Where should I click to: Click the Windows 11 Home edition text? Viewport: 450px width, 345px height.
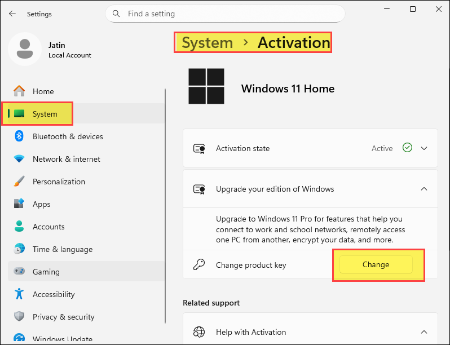[288, 89]
